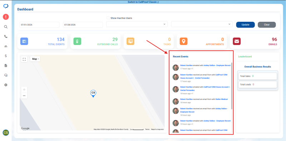Zoom out on the map
This screenshot has width=286, height=141.
pos(24,96)
